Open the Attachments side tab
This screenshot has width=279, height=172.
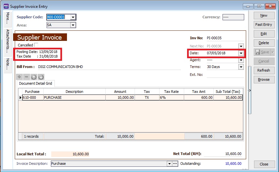click(8, 42)
